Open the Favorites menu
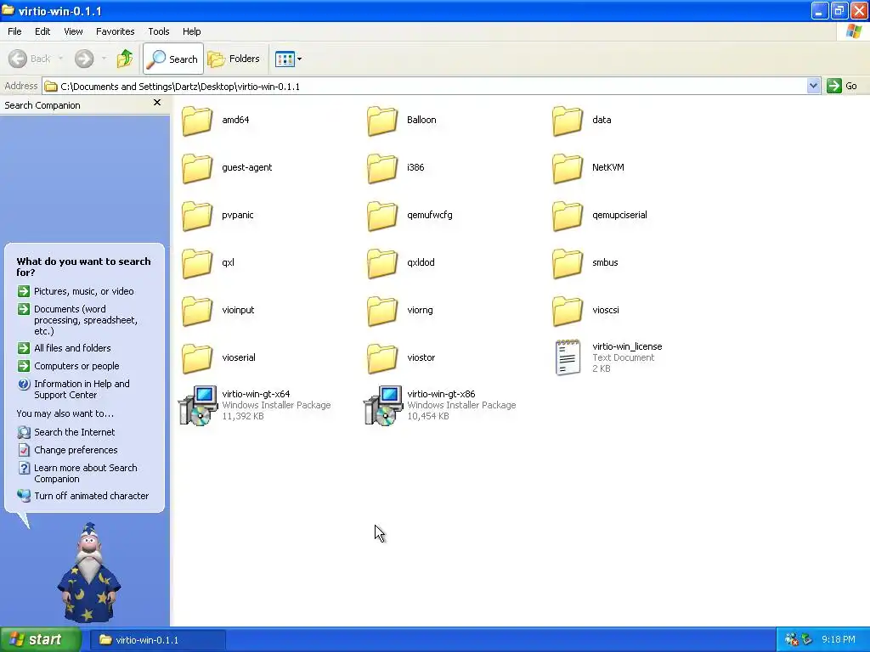The width and height of the screenshot is (870, 652). [116, 31]
